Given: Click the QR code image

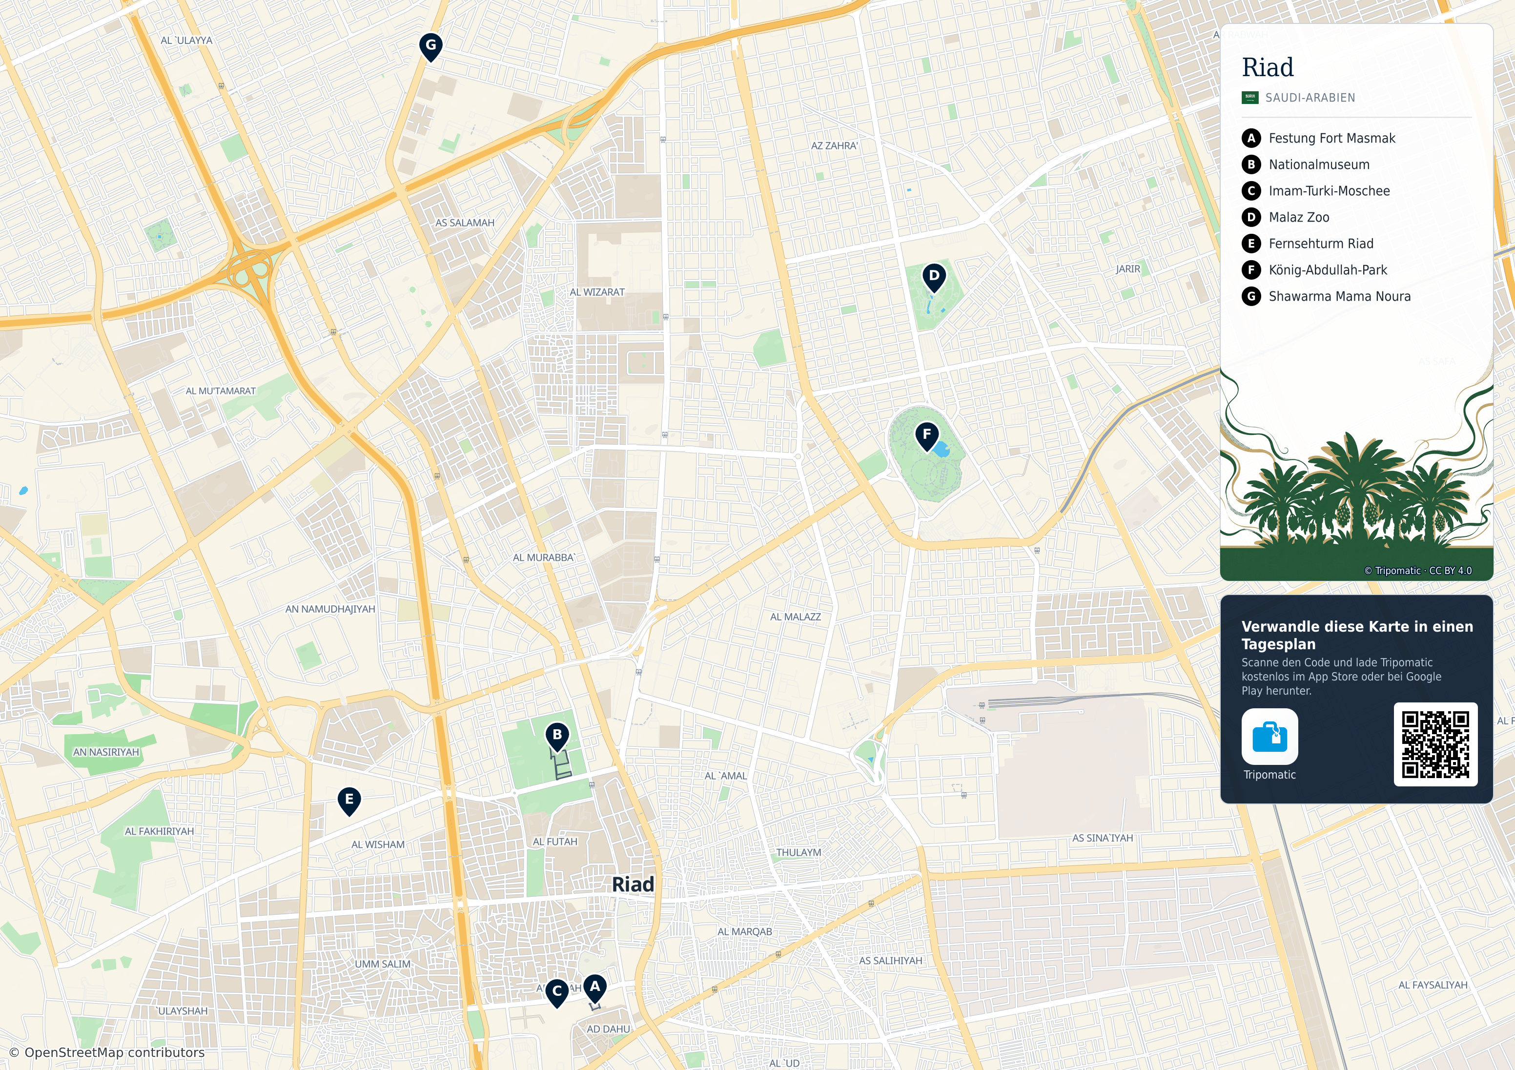Looking at the screenshot, I should 1435,744.
